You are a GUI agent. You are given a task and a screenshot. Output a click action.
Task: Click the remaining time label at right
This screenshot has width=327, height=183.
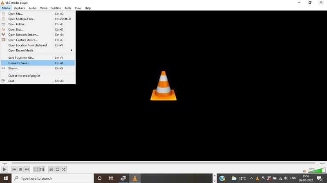click(x=322, y=163)
